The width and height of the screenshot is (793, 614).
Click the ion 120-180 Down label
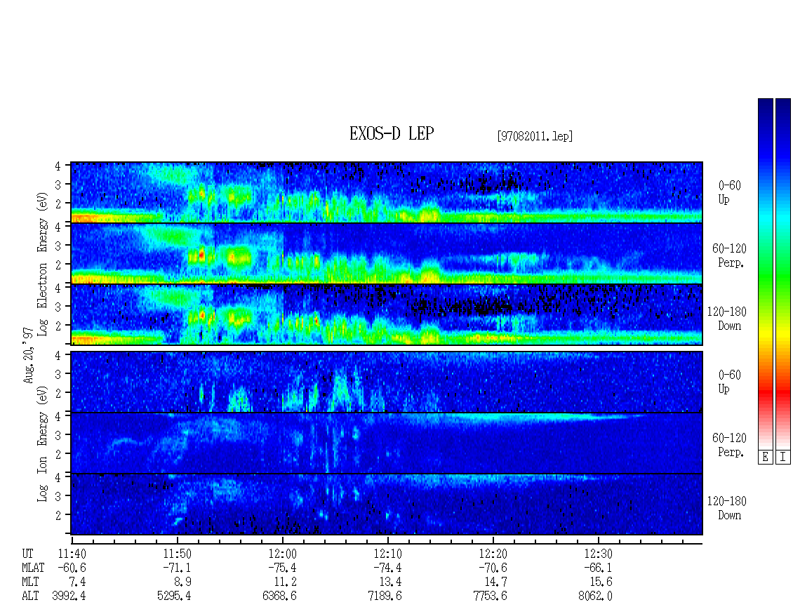click(727, 508)
